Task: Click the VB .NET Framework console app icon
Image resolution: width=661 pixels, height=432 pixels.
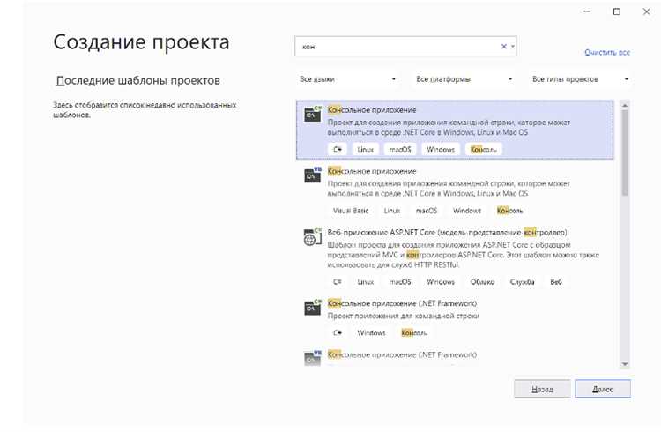Action: coord(313,358)
